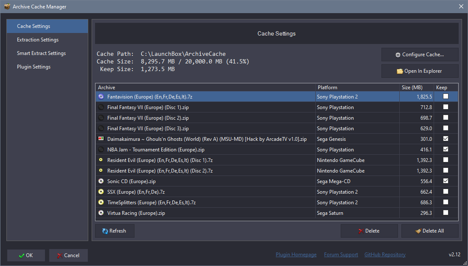This screenshot has width=468, height=266.
Task: Click the GameCube icon for Resident Evil Disc 2
Action: (101, 171)
